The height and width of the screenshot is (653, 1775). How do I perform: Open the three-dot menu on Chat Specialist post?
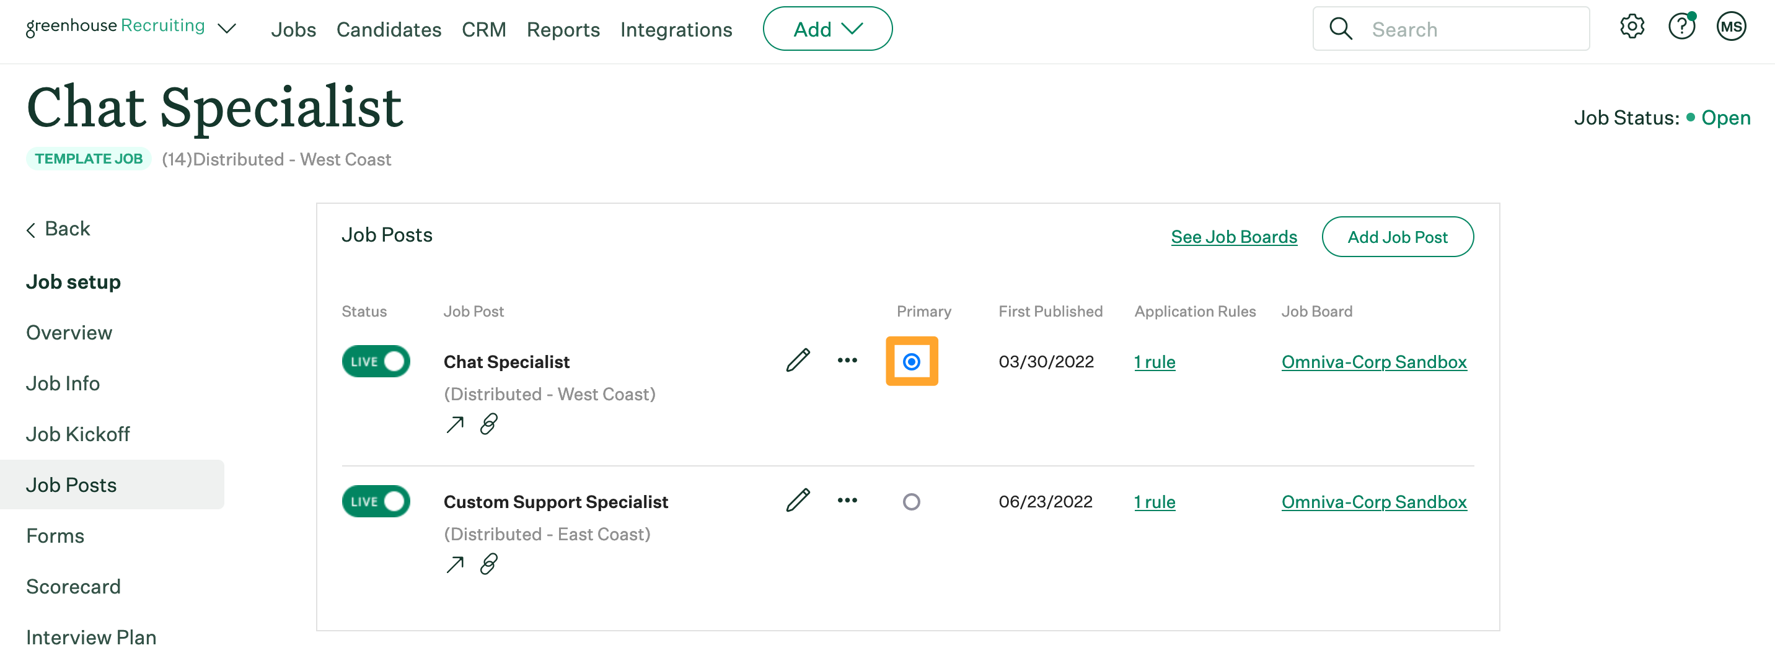(x=847, y=360)
